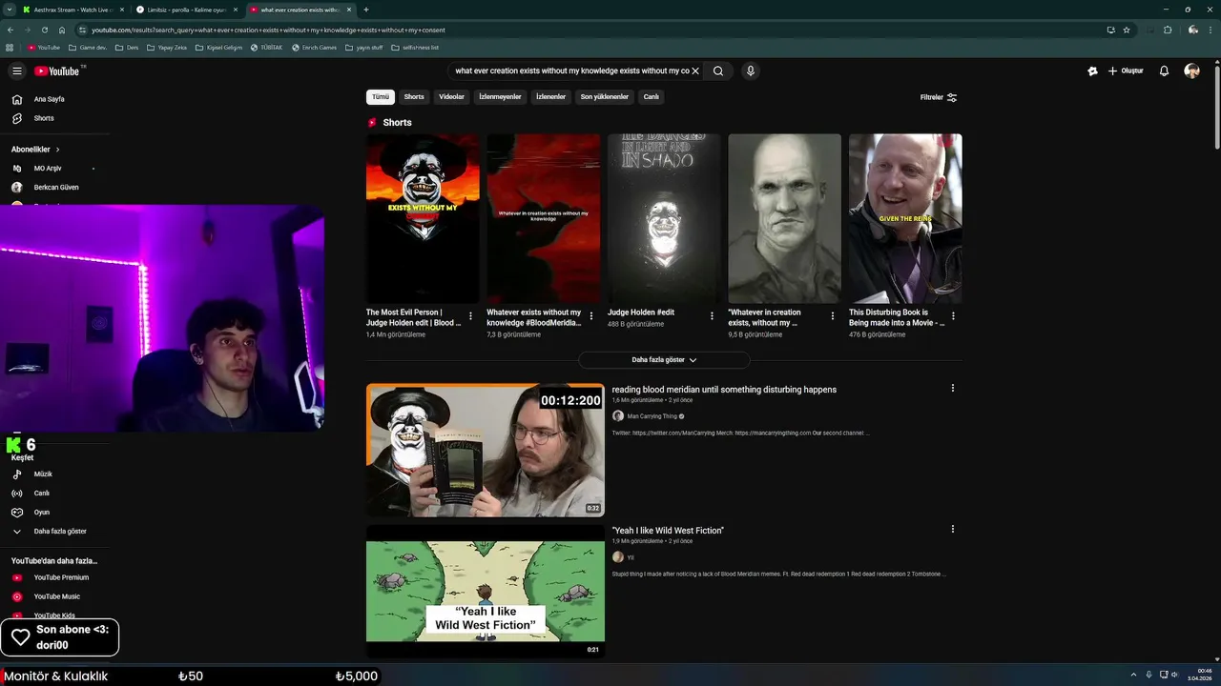Reload the page with the refresh icon
The image size is (1221, 686).
point(45,30)
